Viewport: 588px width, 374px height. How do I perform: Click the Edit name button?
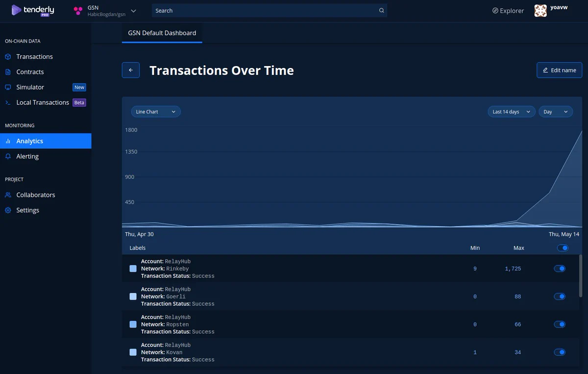click(x=559, y=70)
